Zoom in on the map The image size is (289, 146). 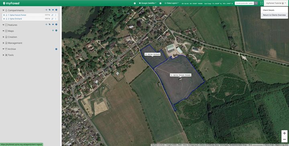pos(284,133)
